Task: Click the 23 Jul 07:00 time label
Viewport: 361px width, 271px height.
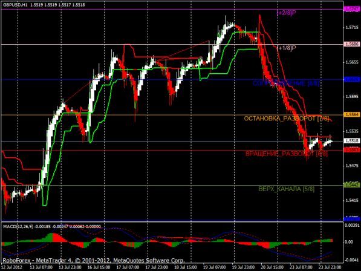Action: point(301,267)
